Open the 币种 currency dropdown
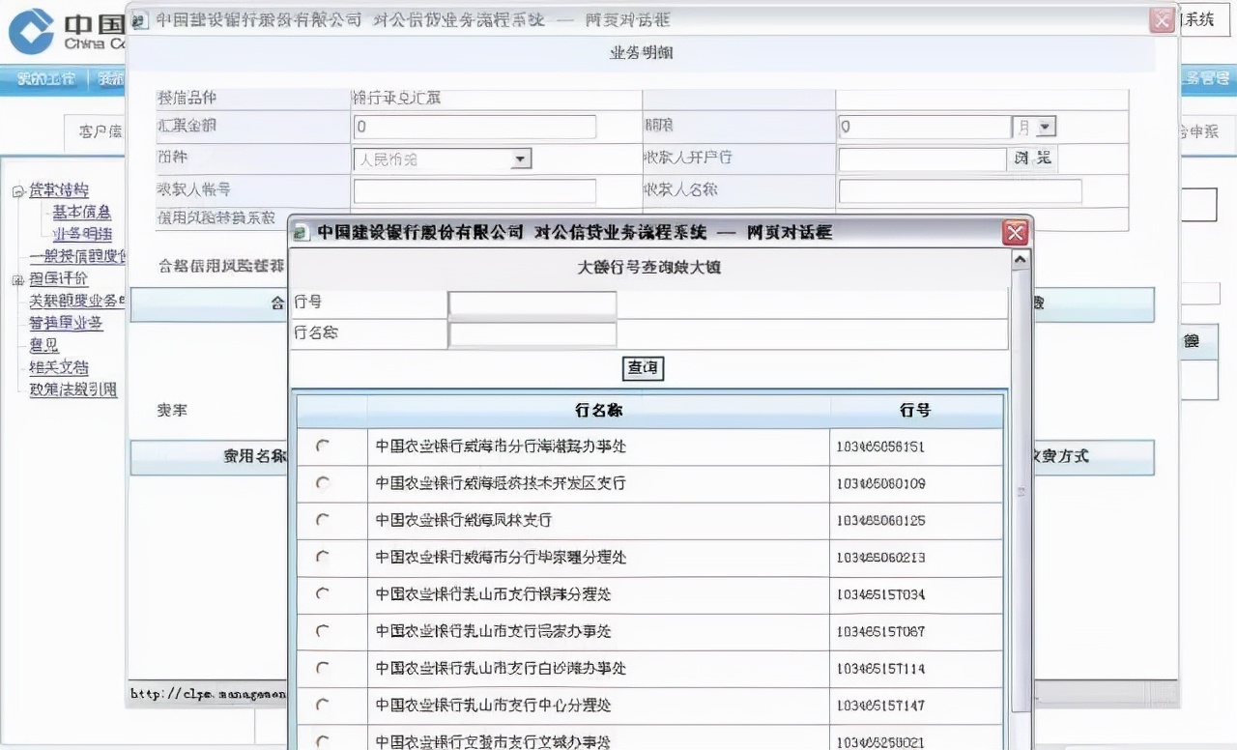1237x750 pixels. pos(521,159)
